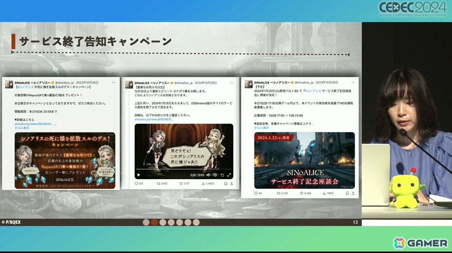Screen dimensions: 452x253
Task: Click the verified badge on the middle tweet
Action: [172, 83]
